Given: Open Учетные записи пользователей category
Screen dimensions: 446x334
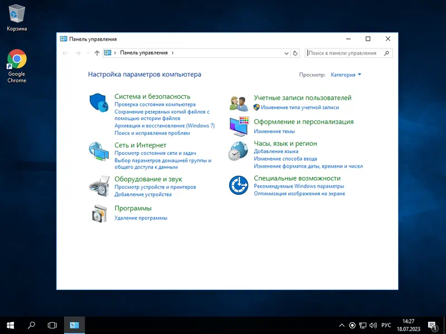Looking at the screenshot, I should [x=303, y=98].
